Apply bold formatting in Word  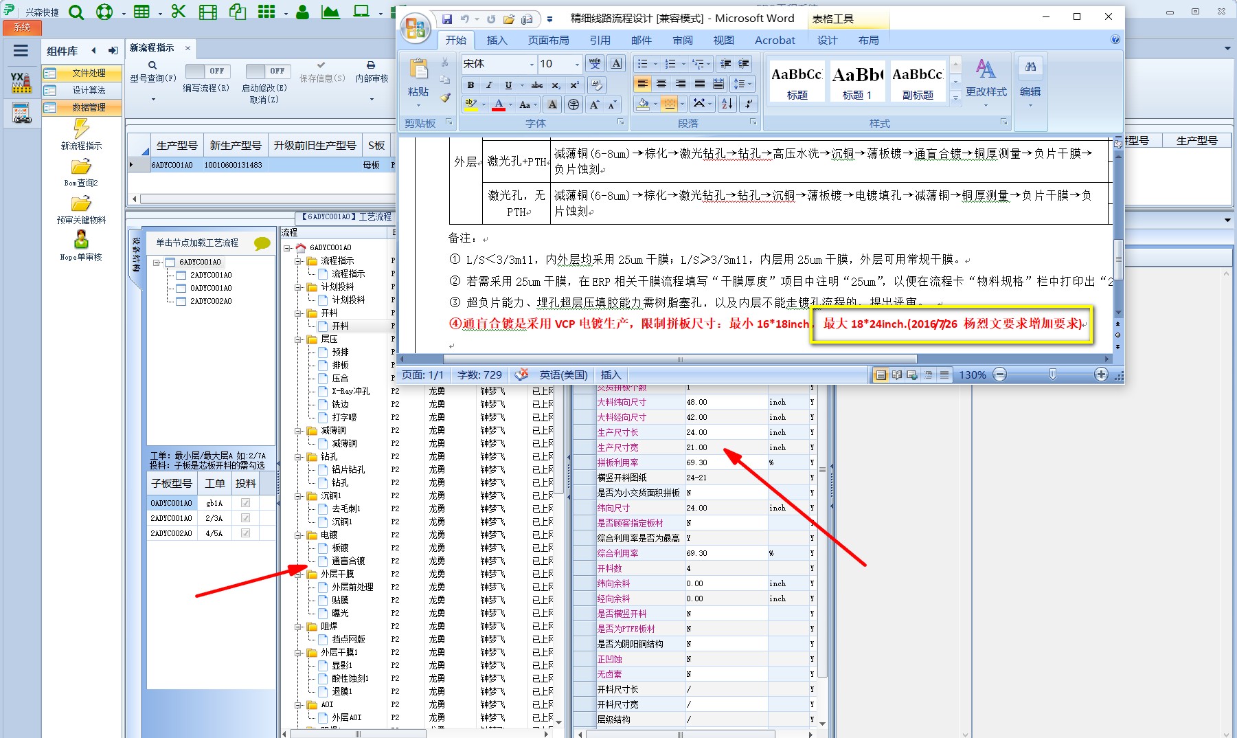pos(470,85)
